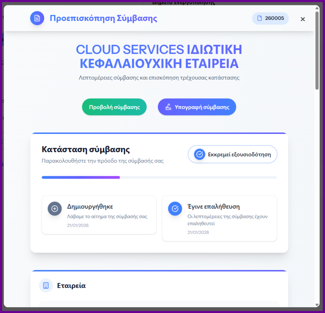Click the Κατάσταση σύμβασης heading

pos(86,149)
